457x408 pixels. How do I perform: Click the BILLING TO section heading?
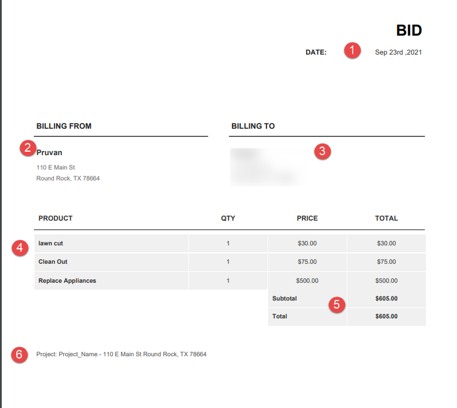(253, 126)
